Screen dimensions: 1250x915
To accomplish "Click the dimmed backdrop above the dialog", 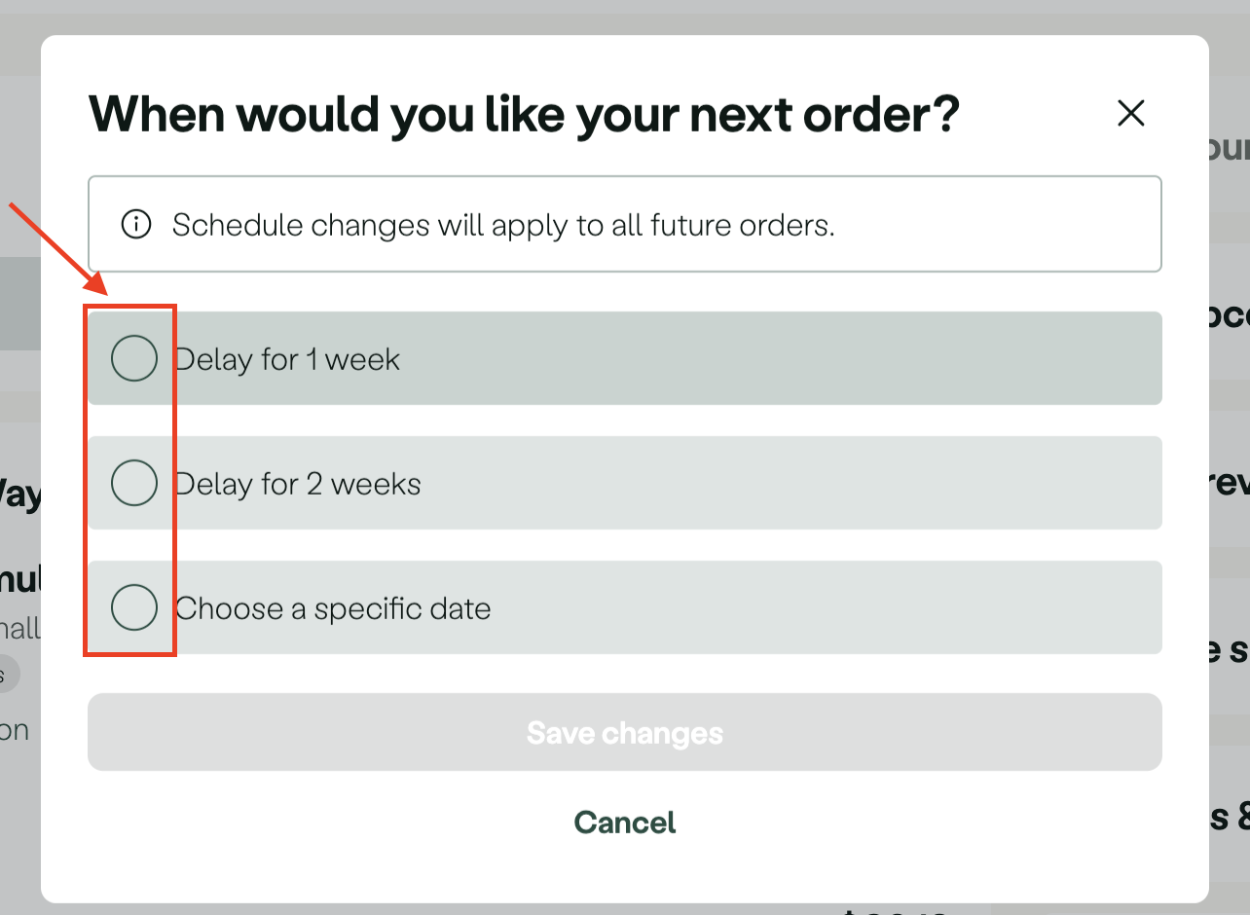I will (625, 17).
